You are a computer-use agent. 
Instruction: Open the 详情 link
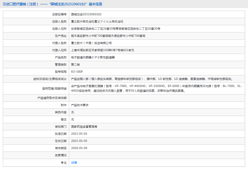pyautogui.click(x=74, y=163)
